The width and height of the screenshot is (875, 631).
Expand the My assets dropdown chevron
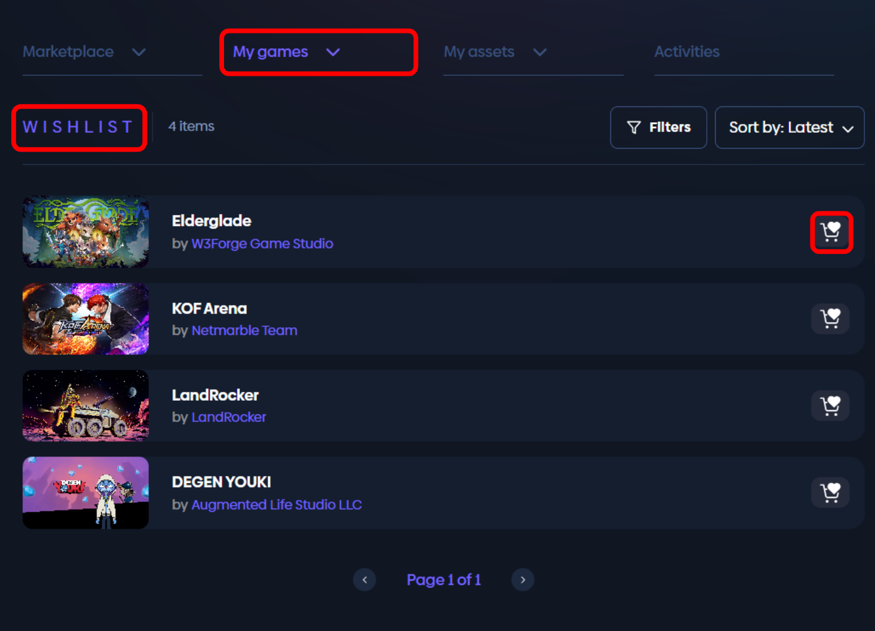coord(539,52)
